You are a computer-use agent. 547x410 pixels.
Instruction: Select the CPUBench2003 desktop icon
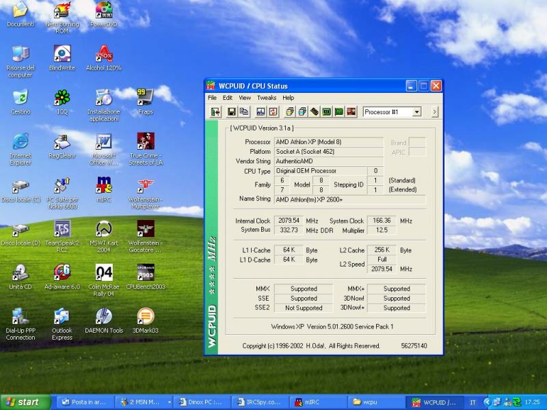point(146,277)
